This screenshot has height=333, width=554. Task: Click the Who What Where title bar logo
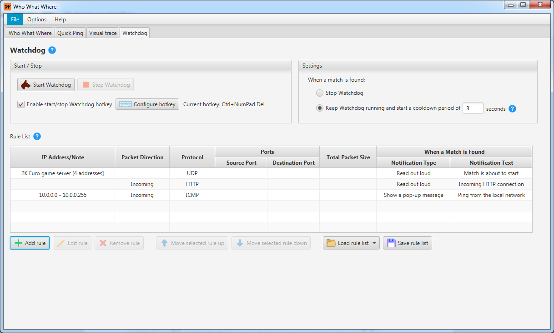(x=7, y=7)
